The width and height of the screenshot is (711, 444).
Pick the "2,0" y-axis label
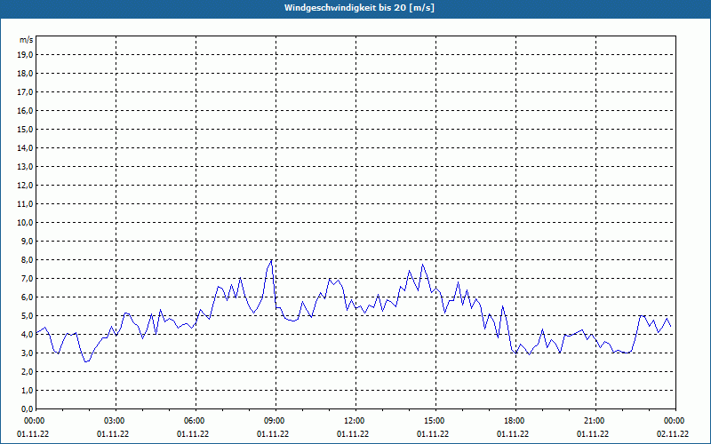point(28,371)
